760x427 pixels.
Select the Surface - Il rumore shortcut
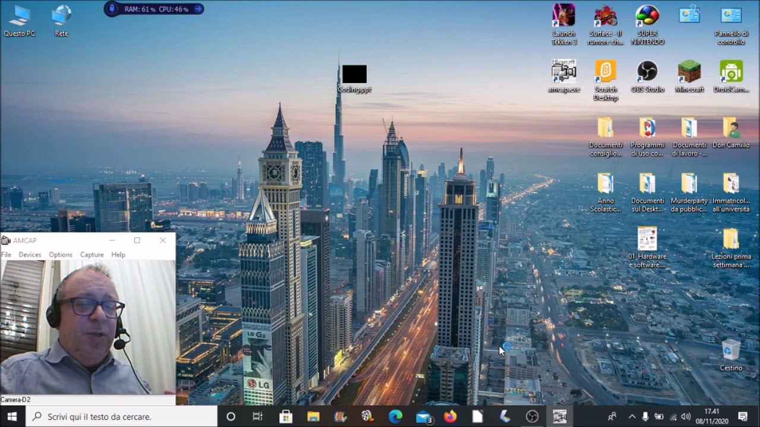[x=606, y=25]
